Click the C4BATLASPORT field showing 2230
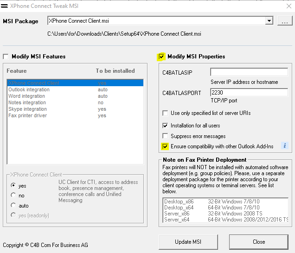Viewport: 295px width, 253px height. [249, 93]
